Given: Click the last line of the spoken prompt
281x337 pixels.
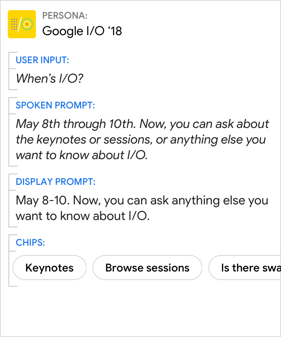Looking at the screenshot, I should pos(82,155).
